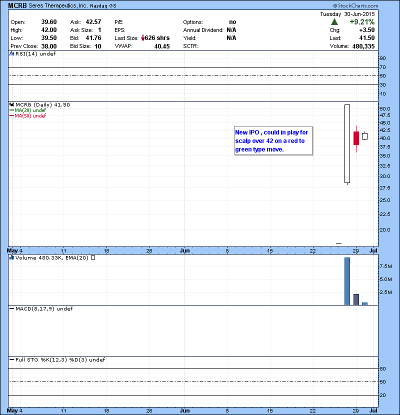
Task: Click the shortest volume bar
Action: [365, 304]
